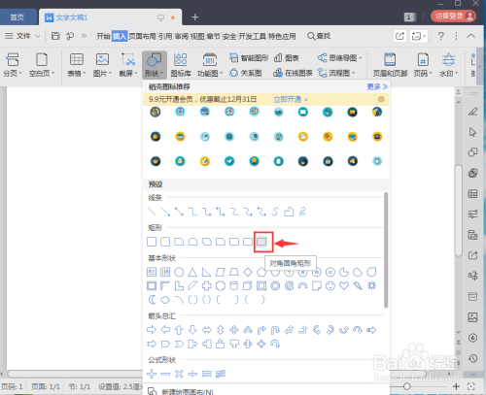Collapse the ribbon with up chevron
486x395 pixels.
470,36
